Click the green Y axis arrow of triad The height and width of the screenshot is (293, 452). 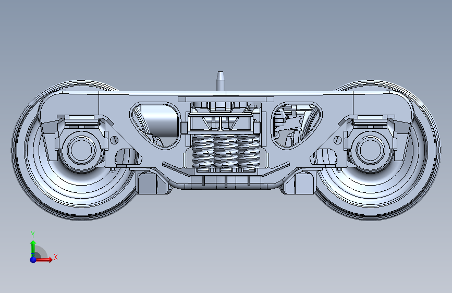coord(33,248)
